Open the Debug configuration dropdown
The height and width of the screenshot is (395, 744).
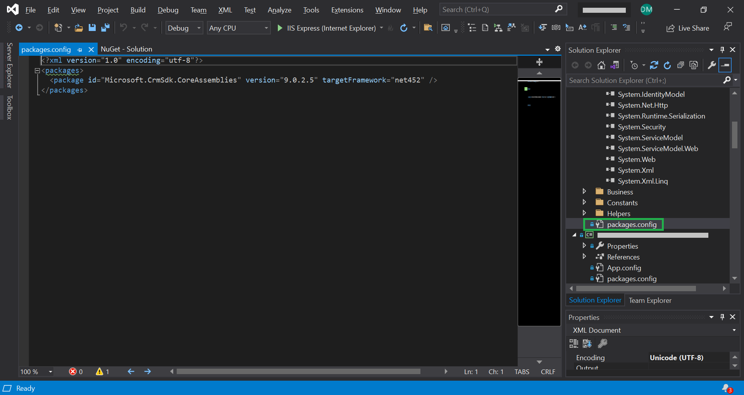(x=184, y=28)
